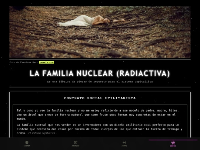Image resolution: width=200 pixels, height=150 pixels.
Task: Follow the pexels.com photo credit link
Action: click(x=47, y=62)
